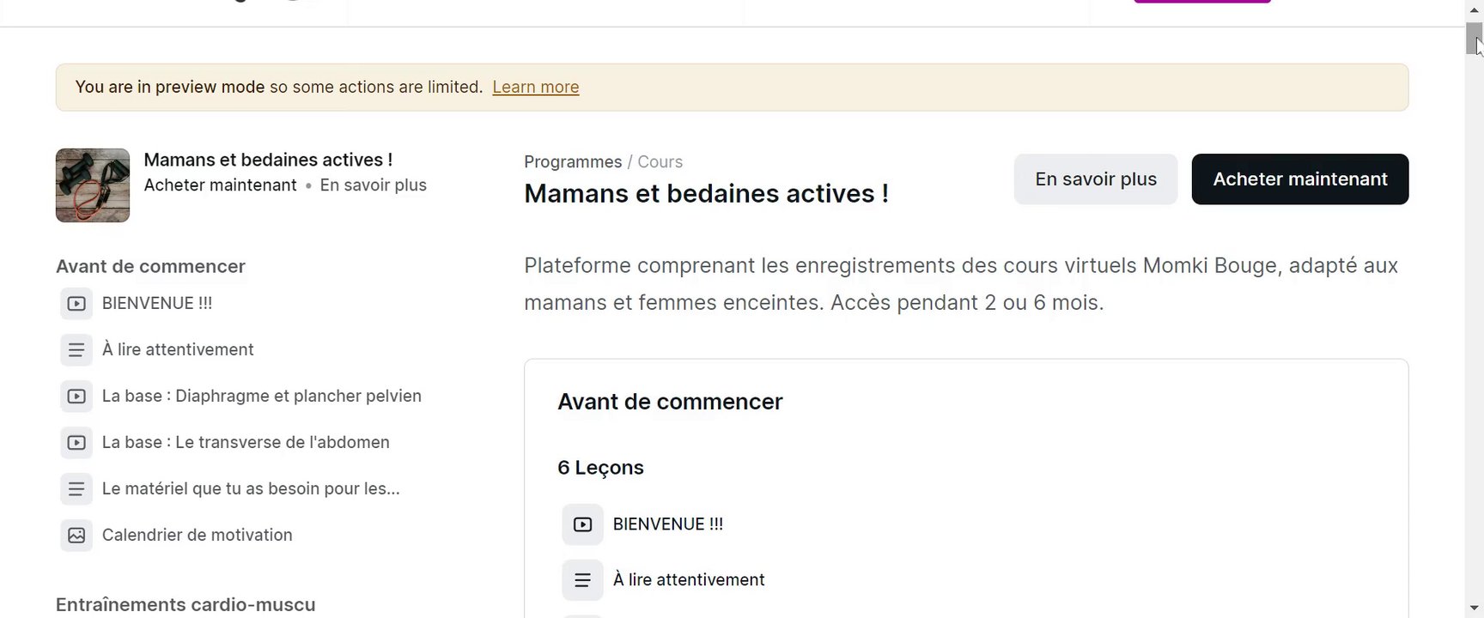Click text icon beside À lire attentivement in sidebar
This screenshot has height=618, width=1484.
click(x=76, y=350)
